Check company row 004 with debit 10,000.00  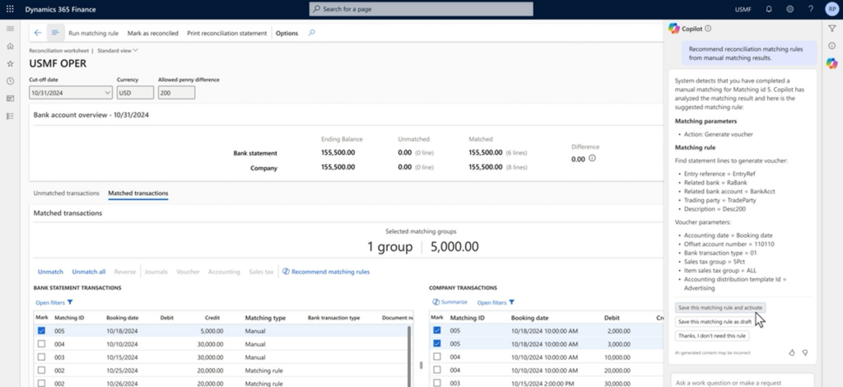pos(436,357)
